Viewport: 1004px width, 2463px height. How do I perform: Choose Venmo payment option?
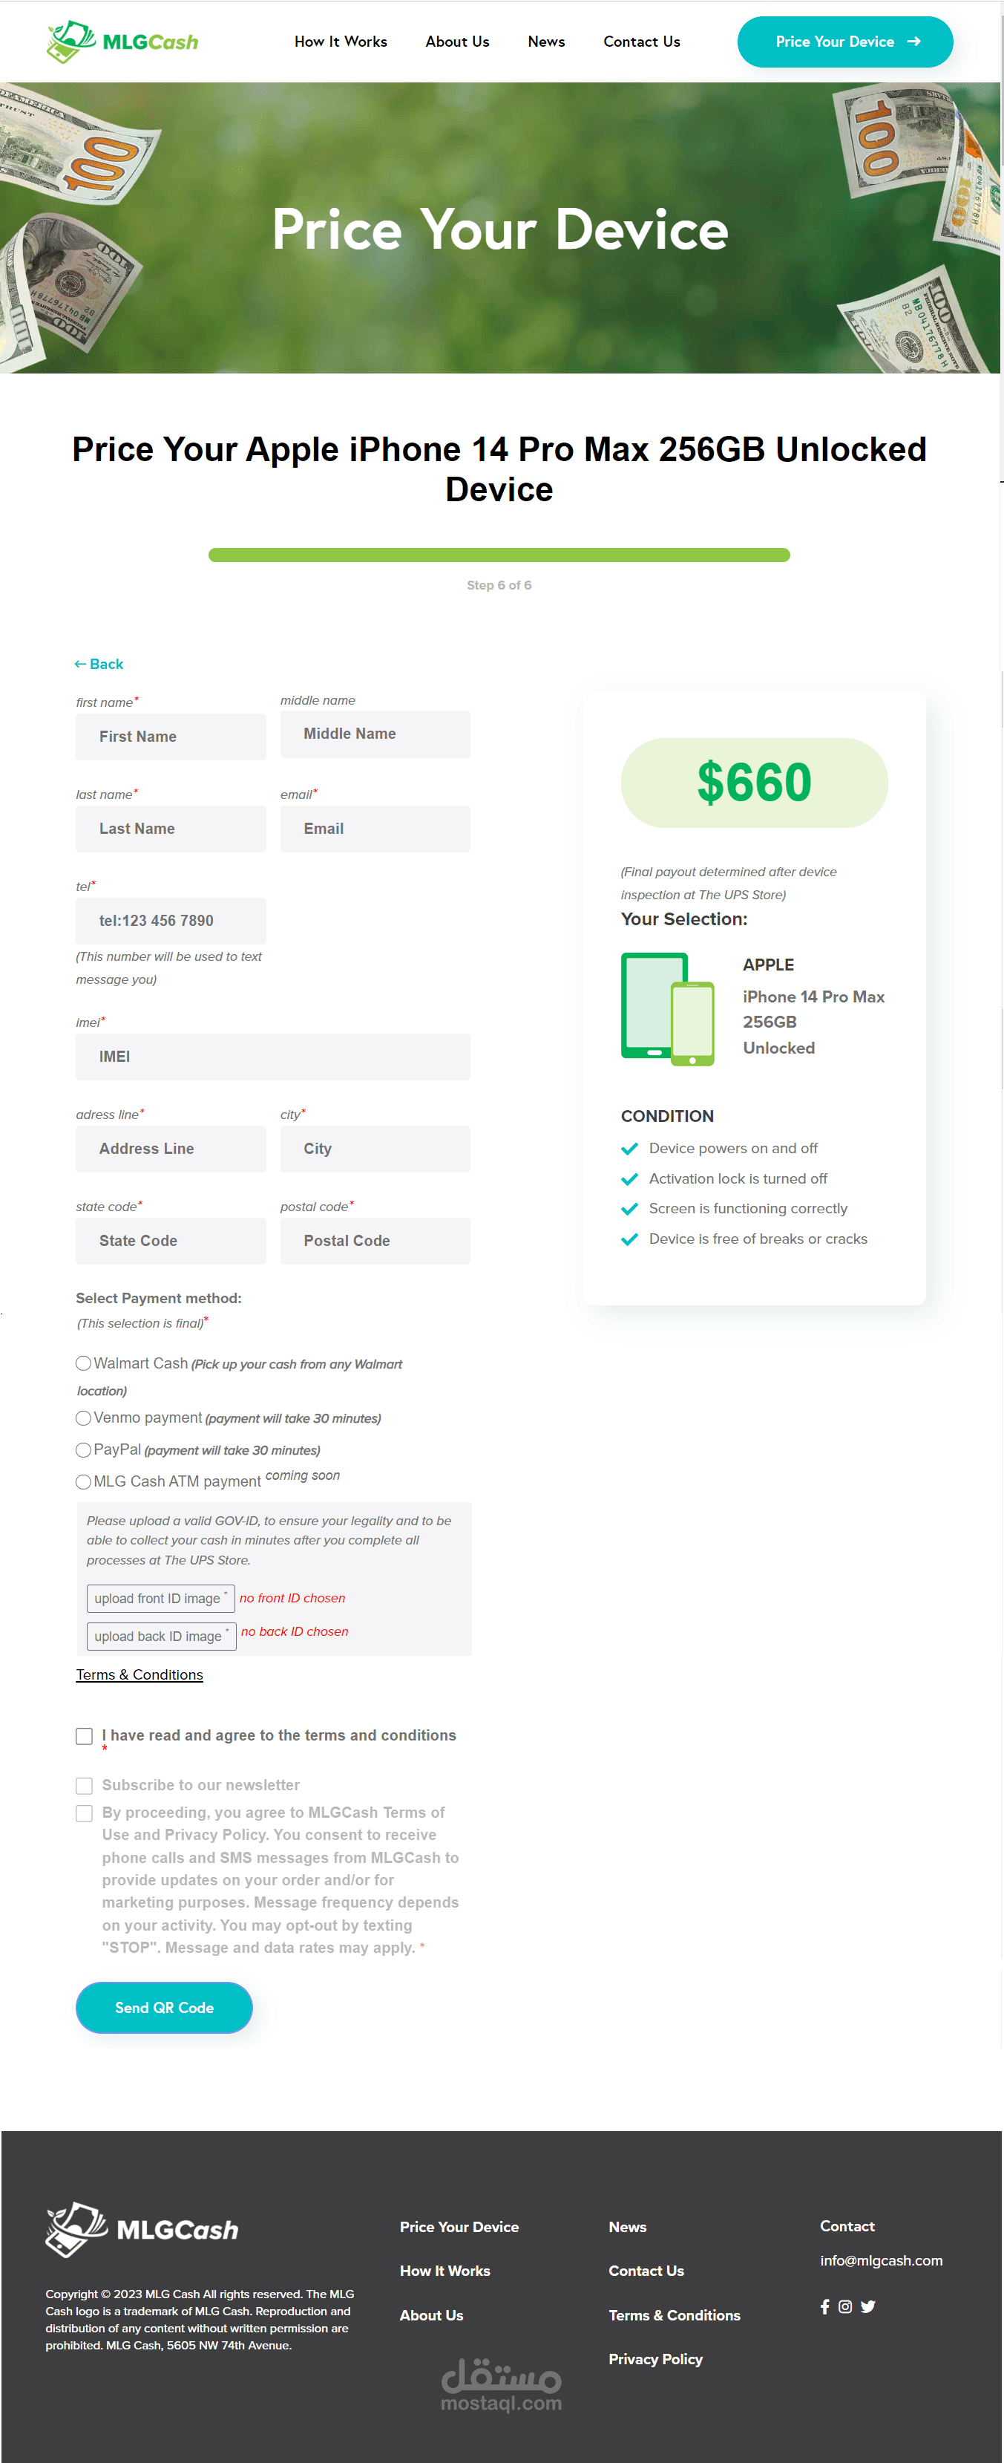[x=83, y=1417]
